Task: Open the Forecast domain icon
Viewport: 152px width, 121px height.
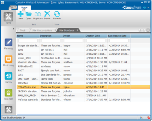Action: pyautogui.click(x=8, y=93)
